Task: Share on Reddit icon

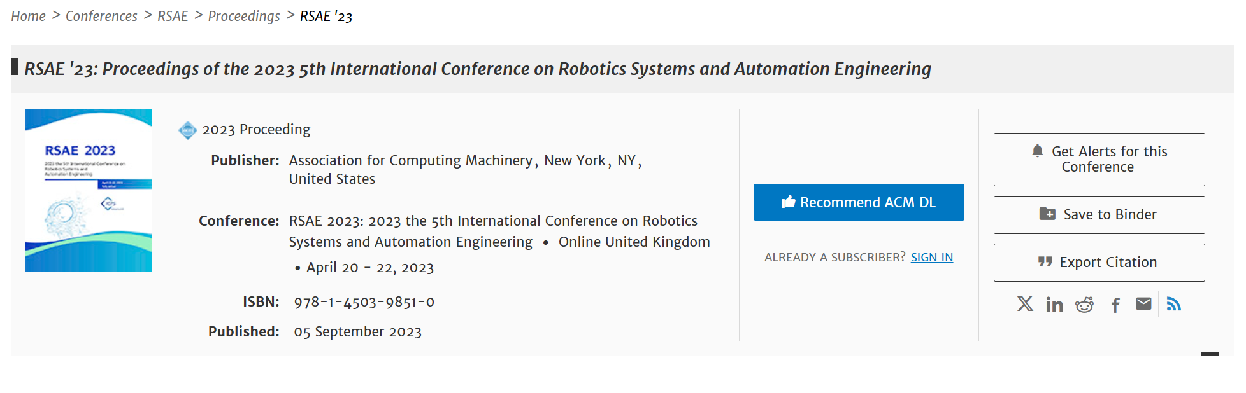Action: [1084, 305]
